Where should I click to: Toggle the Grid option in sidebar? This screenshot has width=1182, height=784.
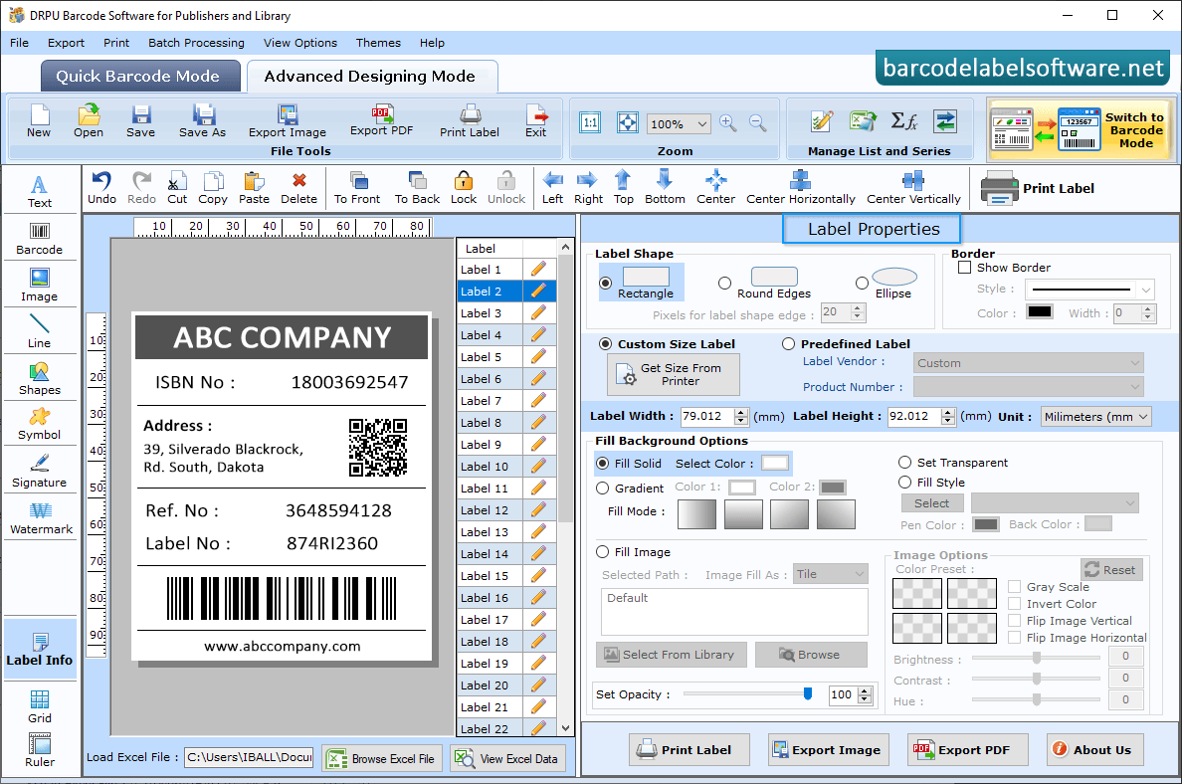[x=39, y=707]
